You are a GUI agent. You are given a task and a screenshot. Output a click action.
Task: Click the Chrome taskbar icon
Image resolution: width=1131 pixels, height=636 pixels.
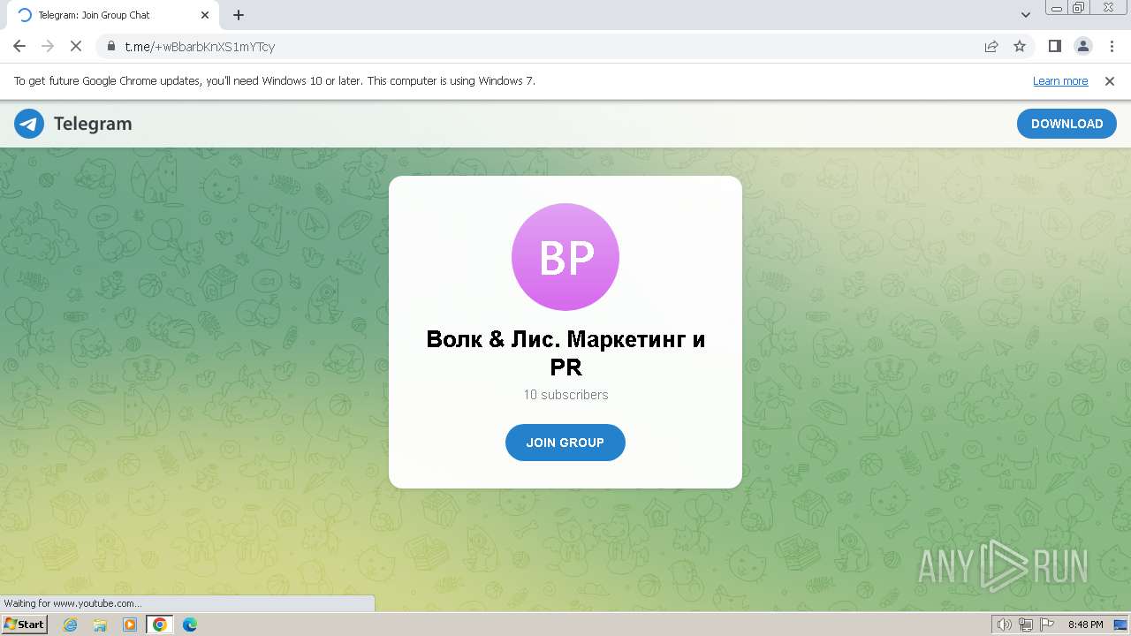159,625
